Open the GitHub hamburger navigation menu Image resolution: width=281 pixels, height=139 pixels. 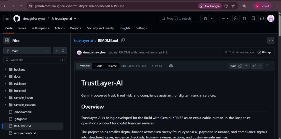point(7,18)
